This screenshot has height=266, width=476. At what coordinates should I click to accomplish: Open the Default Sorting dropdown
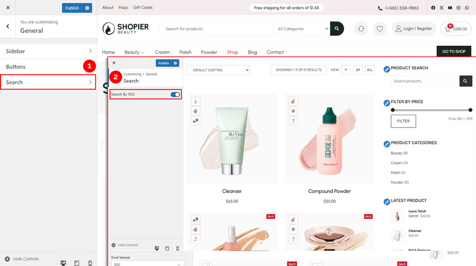[218, 70]
